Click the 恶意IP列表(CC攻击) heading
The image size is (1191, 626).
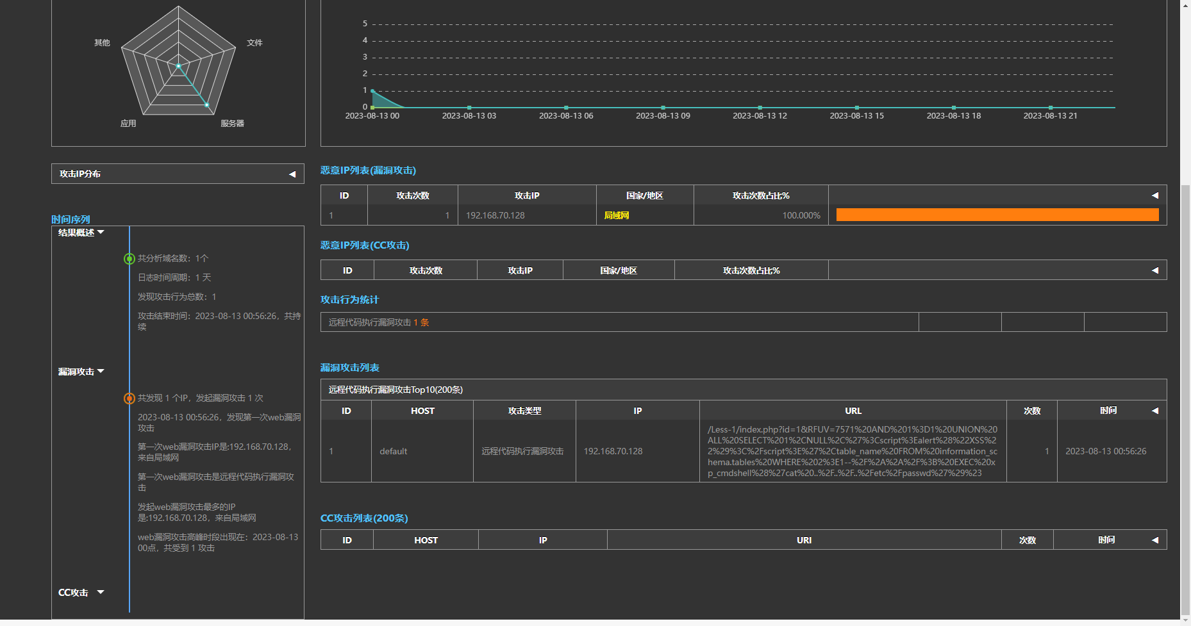(x=365, y=245)
